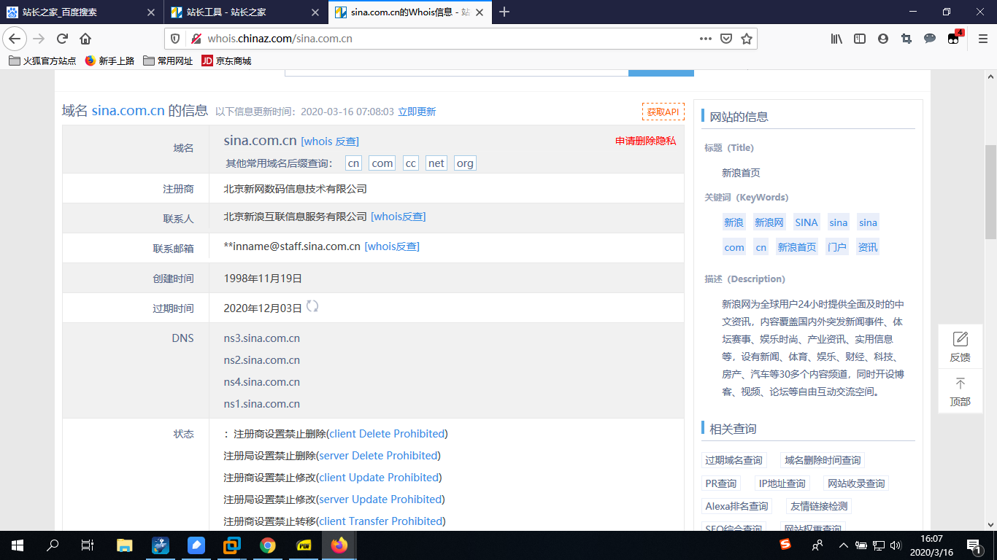Refresh the expiry date 2020年12月03日
The height and width of the screenshot is (560, 997).
(312, 306)
